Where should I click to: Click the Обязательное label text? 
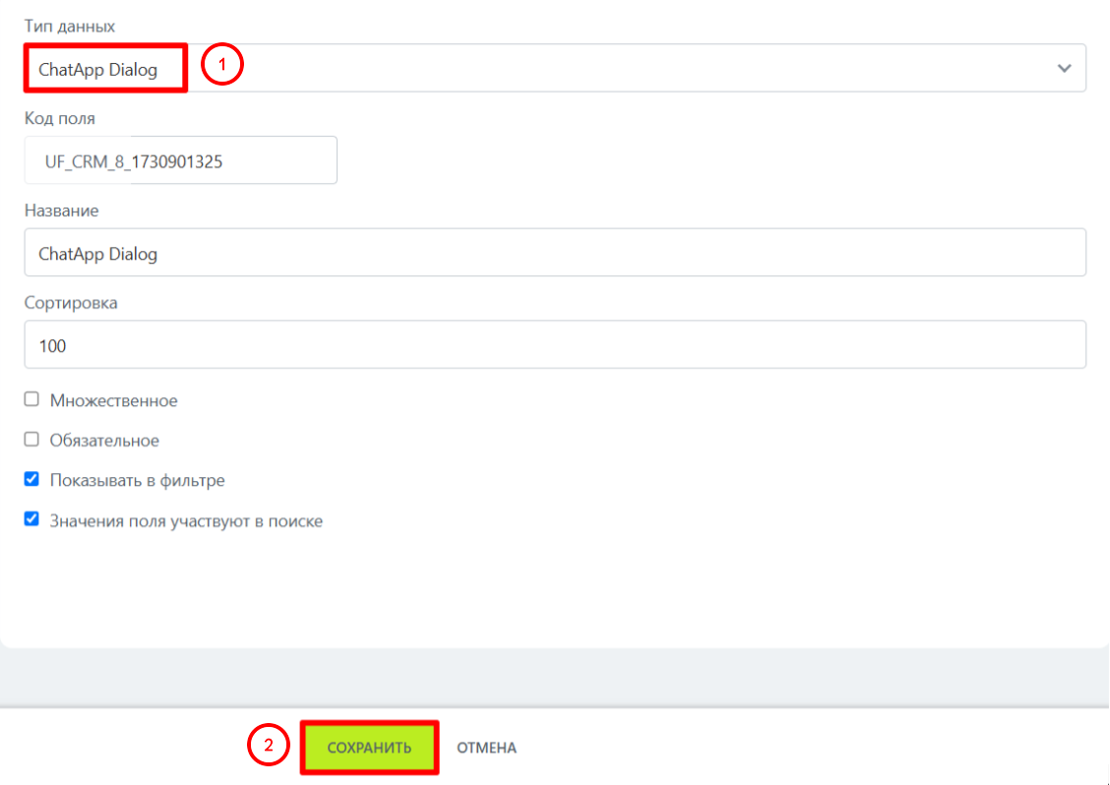tap(104, 441)
